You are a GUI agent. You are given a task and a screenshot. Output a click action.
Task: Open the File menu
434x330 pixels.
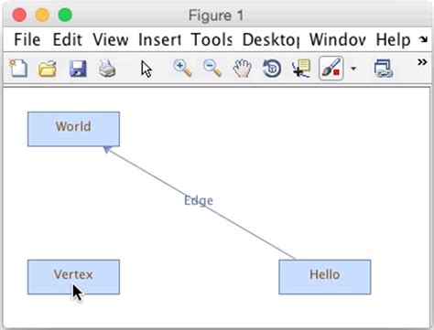tap(27, 39)
